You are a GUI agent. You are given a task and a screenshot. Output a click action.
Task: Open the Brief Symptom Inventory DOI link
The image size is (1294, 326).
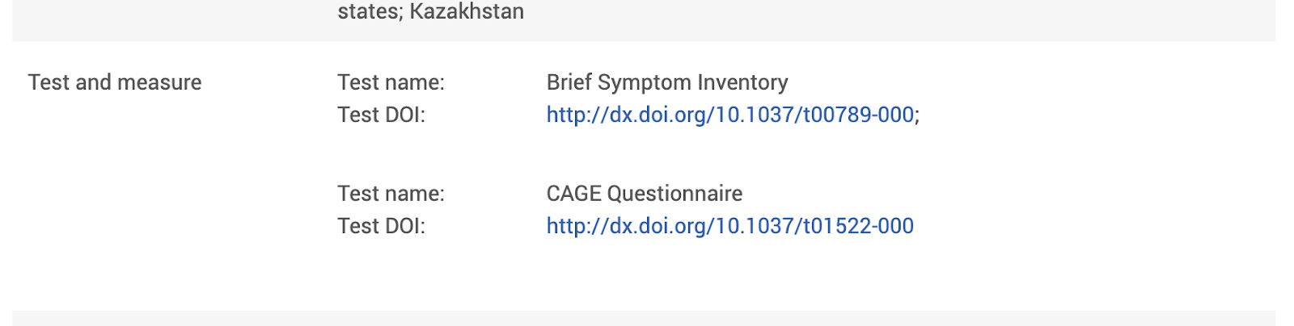(x=730, y=115)
